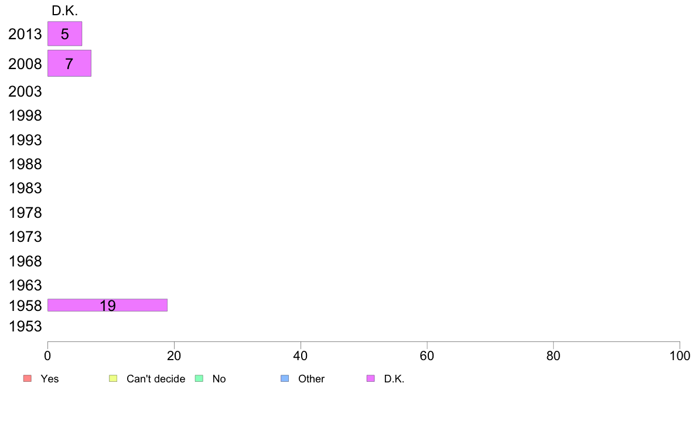Click the 1968 year label
The height and width of the screenshot is (431, 696).
25,261
